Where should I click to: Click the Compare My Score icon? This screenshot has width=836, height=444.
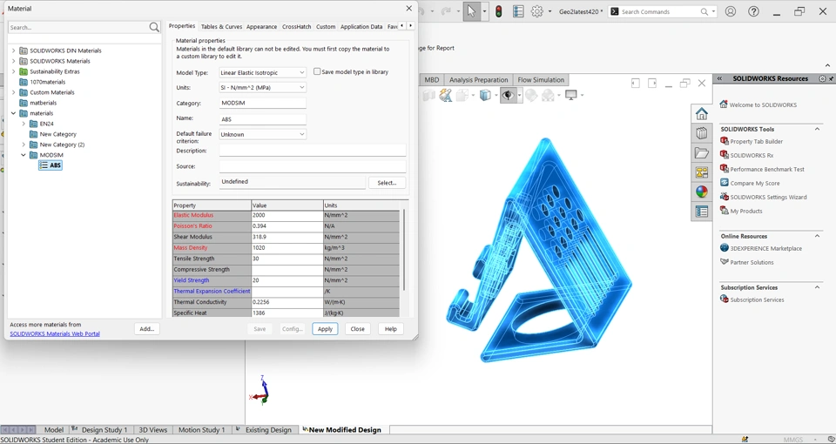click(724, 183)
